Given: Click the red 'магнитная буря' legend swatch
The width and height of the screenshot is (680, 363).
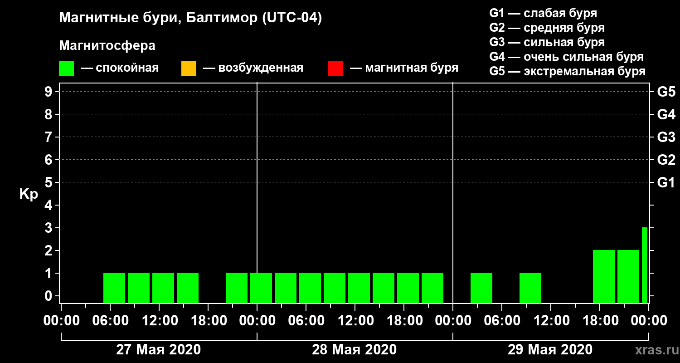Looking at the screenshot, I should click(335, 69).
